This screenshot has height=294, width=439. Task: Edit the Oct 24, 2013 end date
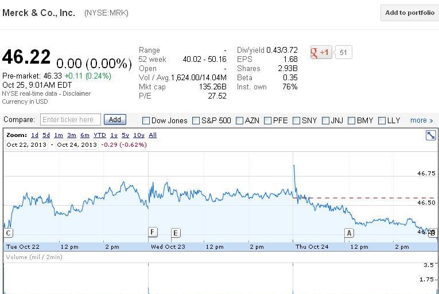click(x=77, y=145)
